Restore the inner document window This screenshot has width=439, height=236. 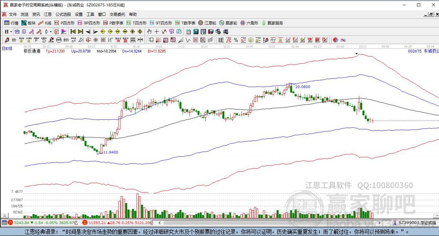point(431,14)
